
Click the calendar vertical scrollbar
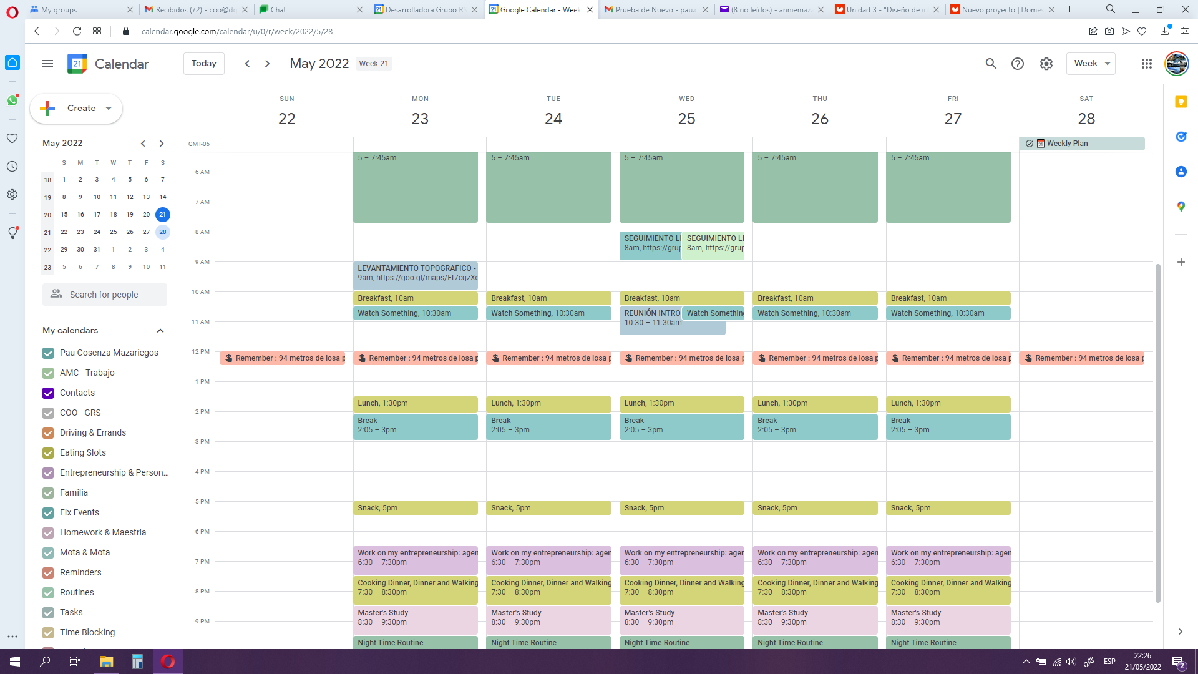[x=1158, y=433]
